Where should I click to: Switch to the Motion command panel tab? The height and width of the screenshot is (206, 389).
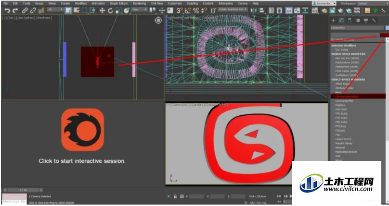[x=358, y=20]
